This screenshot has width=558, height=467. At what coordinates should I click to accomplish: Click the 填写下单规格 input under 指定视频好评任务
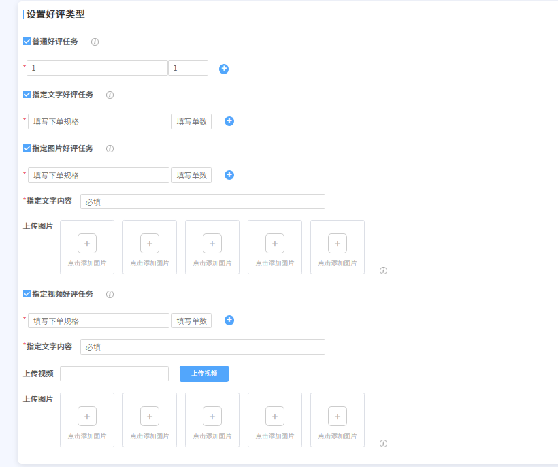[x=98, y=320]
